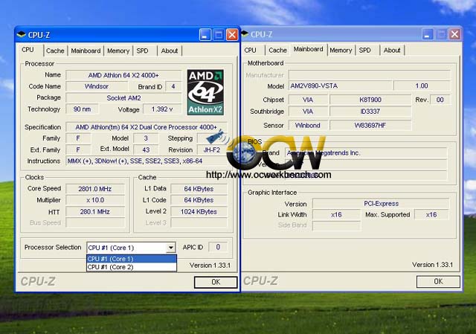This screenshot has width=476, height=334.
Task: Click OK button in left CPU-Z window
Action: pos(216,282)
